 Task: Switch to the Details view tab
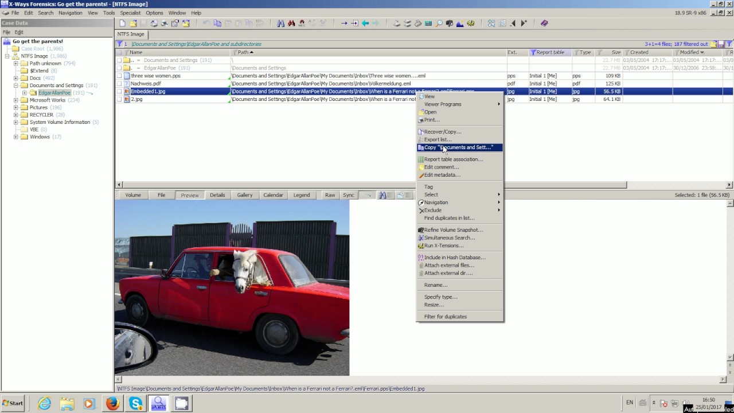click(217, 195)
